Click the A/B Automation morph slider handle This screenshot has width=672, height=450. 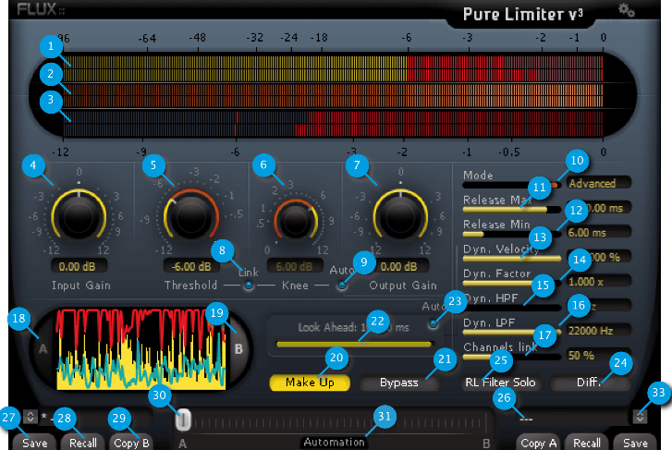183,420
